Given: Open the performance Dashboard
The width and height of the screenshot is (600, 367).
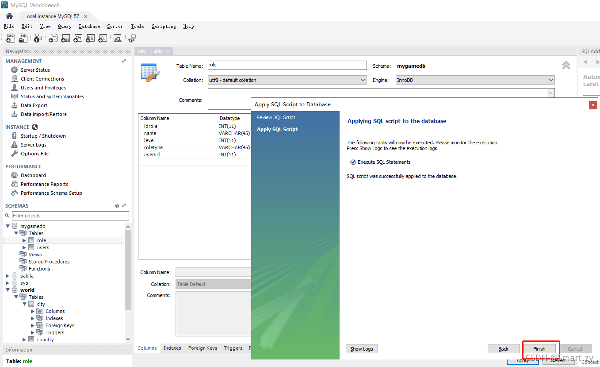Looking at the screenshot, I should pyautogui.click(x=33, y=175).
